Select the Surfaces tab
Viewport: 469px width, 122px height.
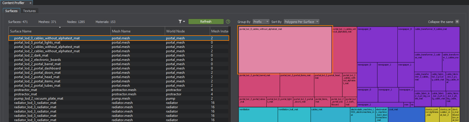pos(11,11)
